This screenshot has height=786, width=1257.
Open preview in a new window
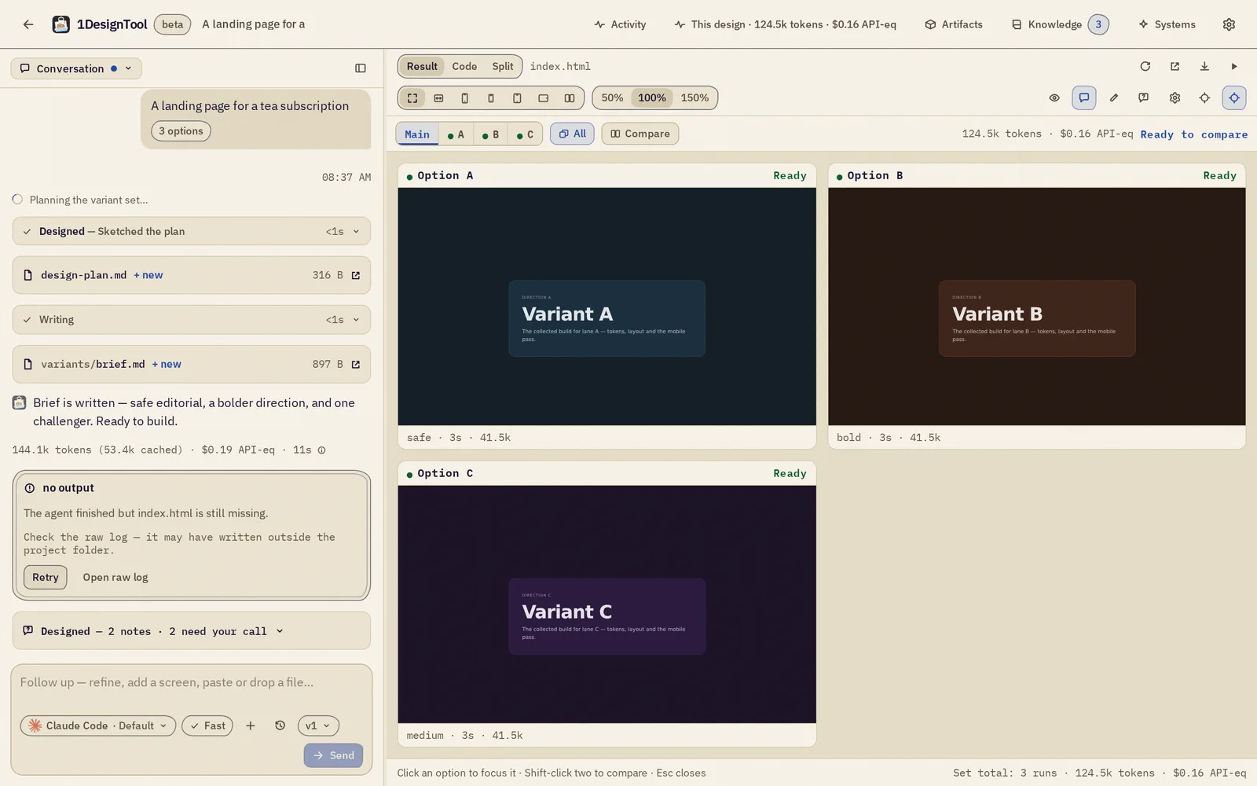point(1175,66)
